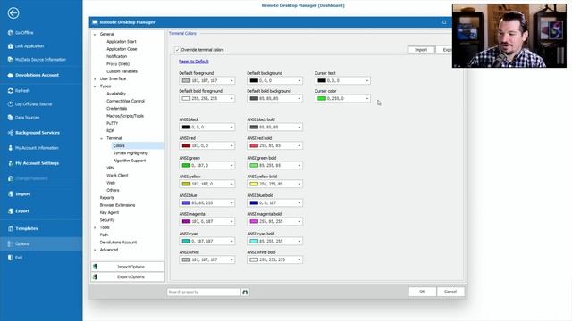Click the Lock Application padlock icon
Viewport: 572px width, 321px height.
point(10,46)
